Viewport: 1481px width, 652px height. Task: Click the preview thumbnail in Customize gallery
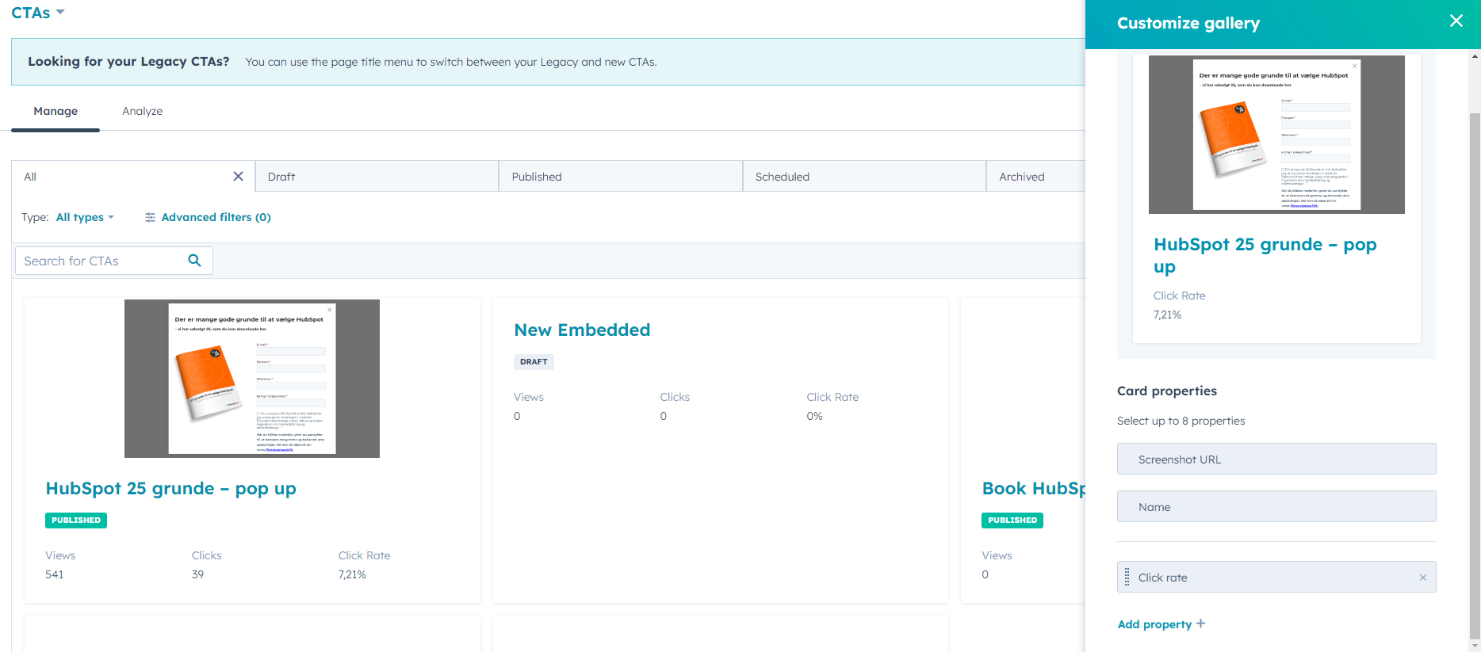(1276, 134)
